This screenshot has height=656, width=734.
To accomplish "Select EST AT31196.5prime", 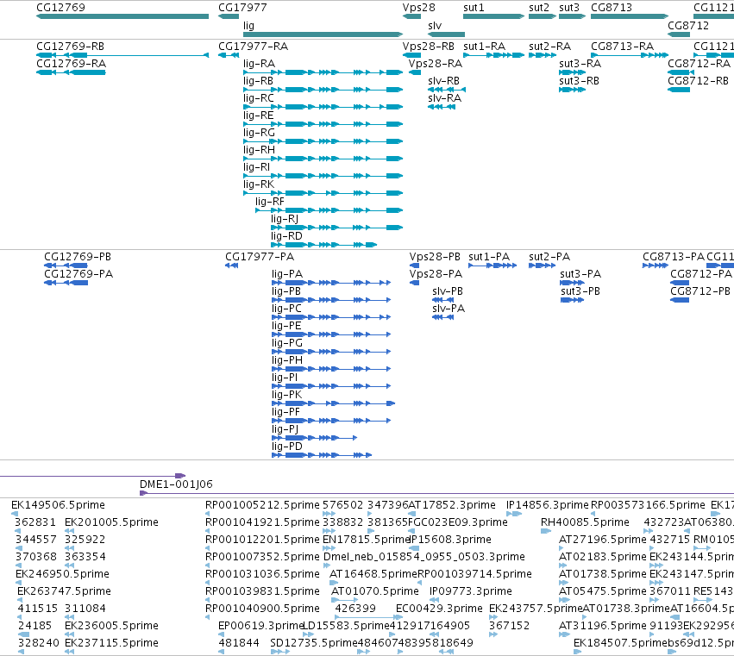I will tap(602, 626).
